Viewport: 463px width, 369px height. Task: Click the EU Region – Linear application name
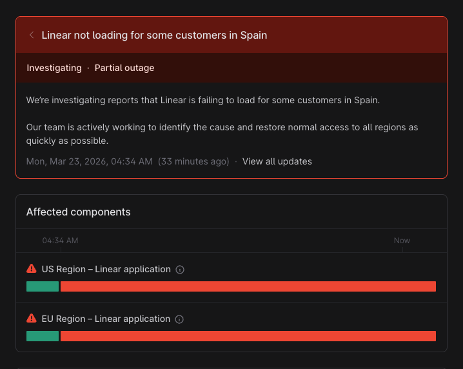click(x=106, y=319)
